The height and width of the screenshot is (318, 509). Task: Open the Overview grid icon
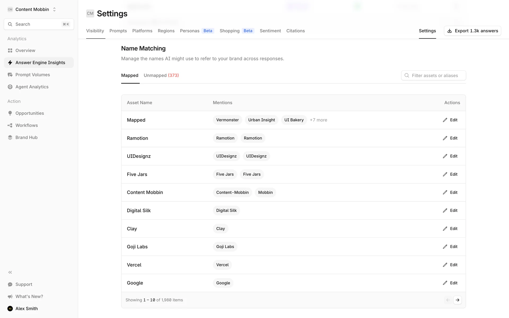pyautogui.click(x=10, y=50)
